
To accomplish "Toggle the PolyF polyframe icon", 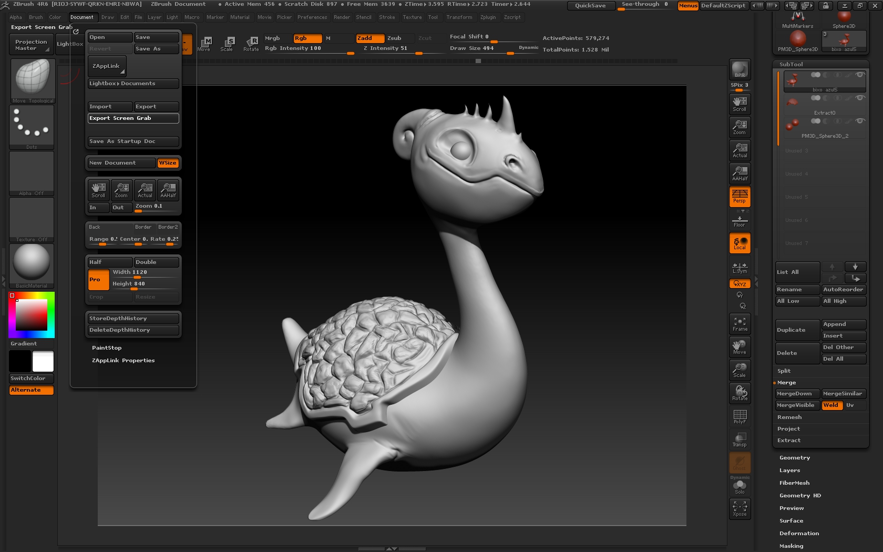I will coord(740,416).
